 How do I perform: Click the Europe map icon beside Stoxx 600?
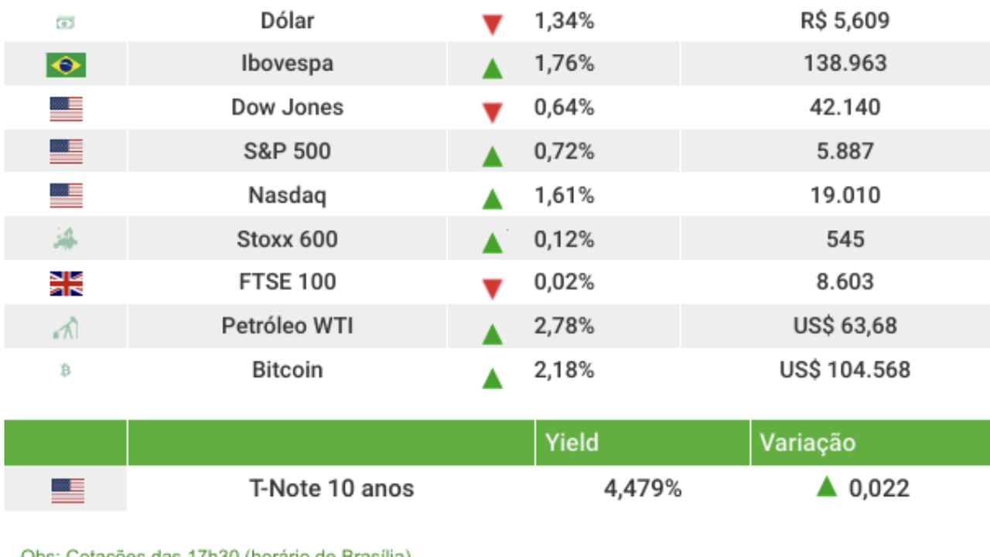click(66, 240)
